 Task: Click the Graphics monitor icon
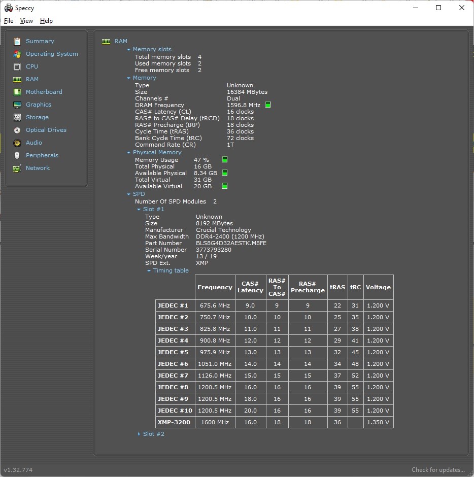17,105
